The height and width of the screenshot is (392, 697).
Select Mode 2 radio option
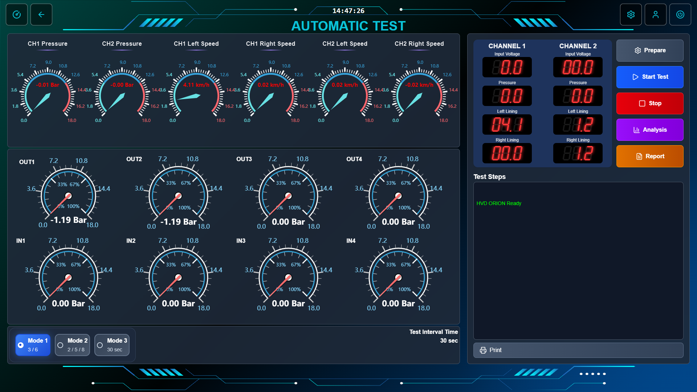pyautogui.click(x=72, y=345)
